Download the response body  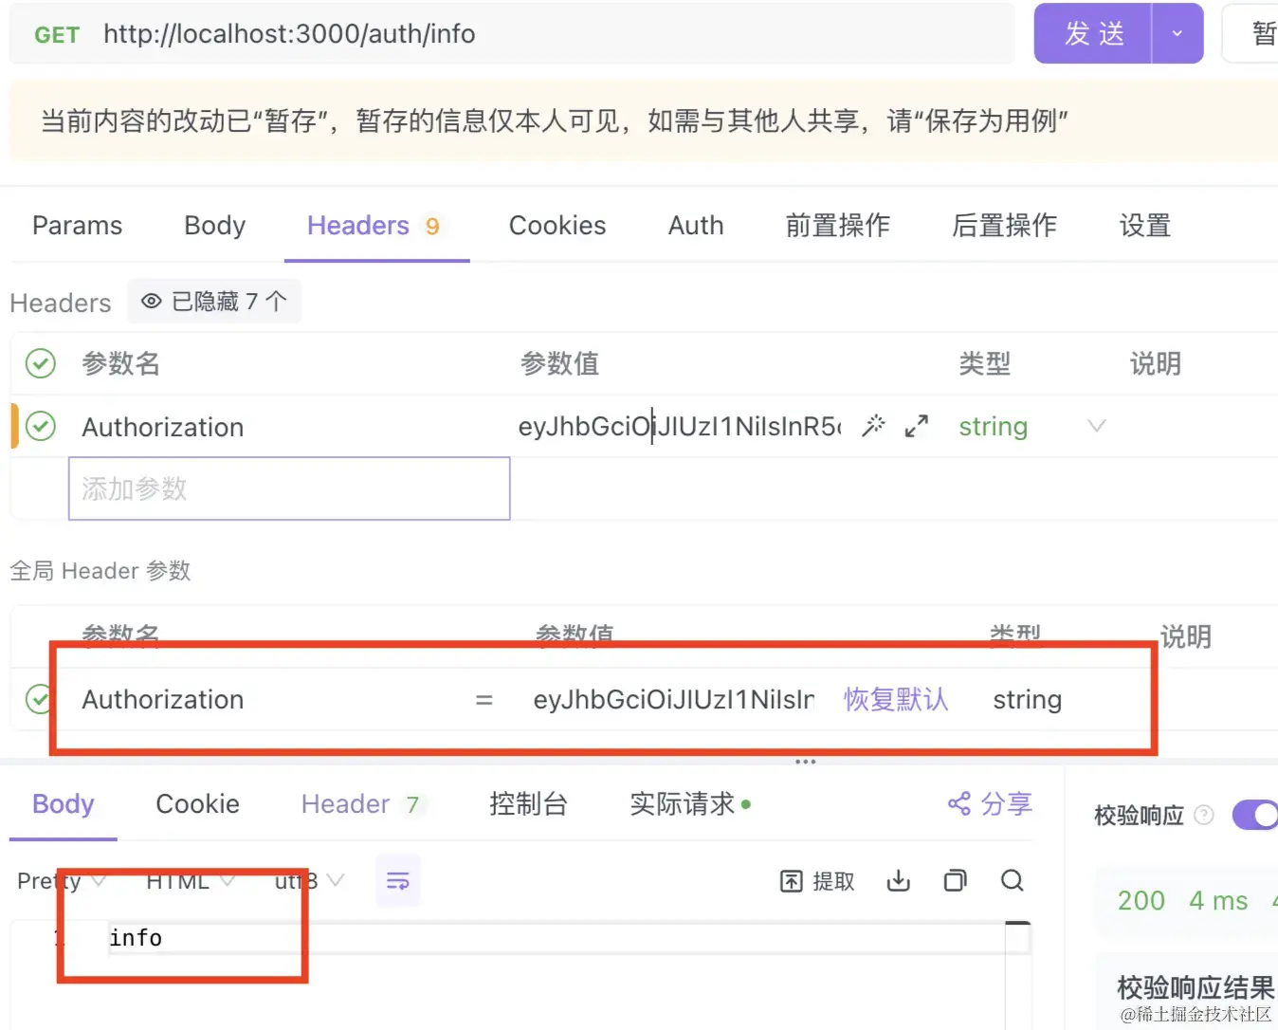point(898,881)
